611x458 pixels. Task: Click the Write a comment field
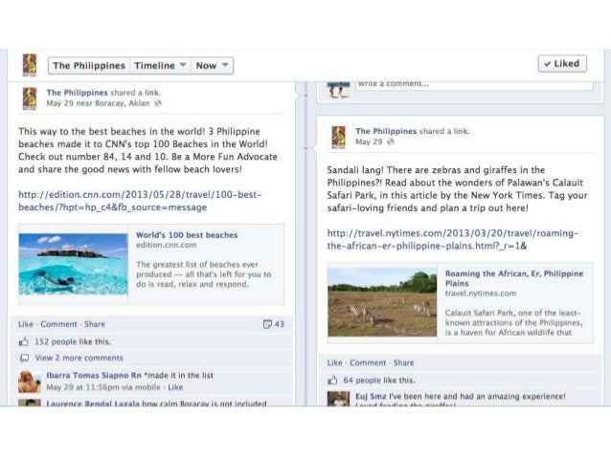(474, 85)
